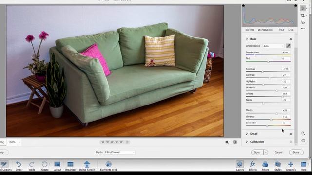Click Rotate in the taskbar

[45, 166]
